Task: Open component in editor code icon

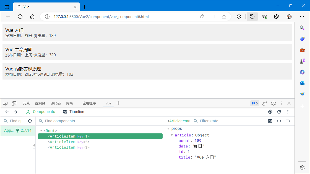Action: point(279,121)
